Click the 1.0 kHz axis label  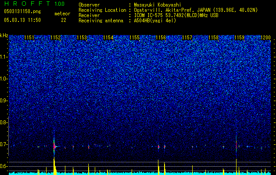[x=4, y=79]
